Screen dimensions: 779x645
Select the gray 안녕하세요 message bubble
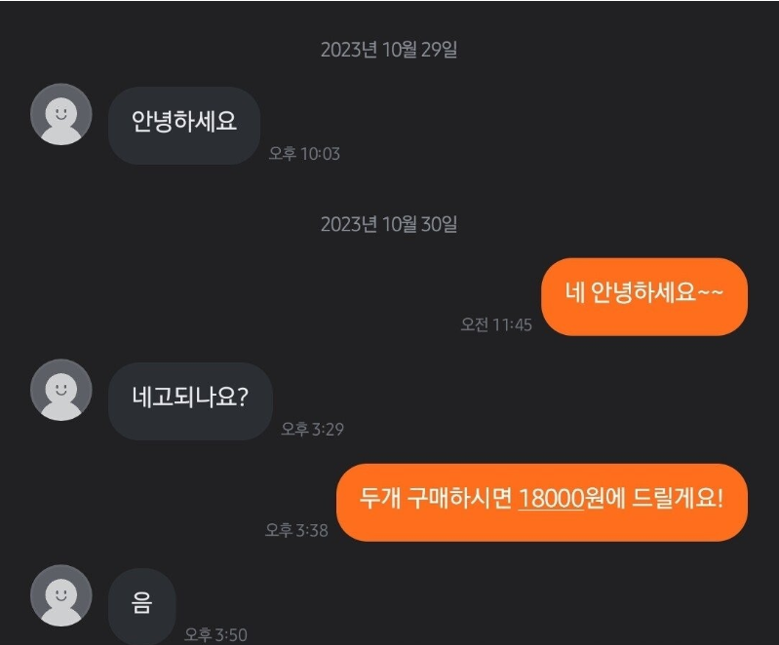click(184, 126)
